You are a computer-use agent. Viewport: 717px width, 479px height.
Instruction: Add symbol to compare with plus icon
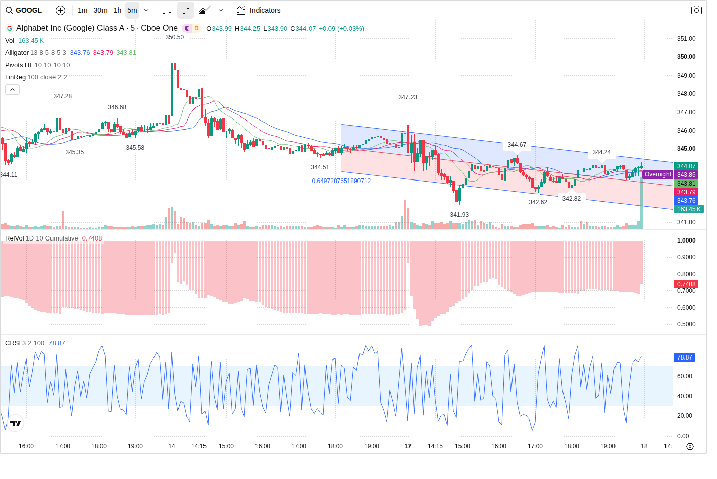coord(60,10)
